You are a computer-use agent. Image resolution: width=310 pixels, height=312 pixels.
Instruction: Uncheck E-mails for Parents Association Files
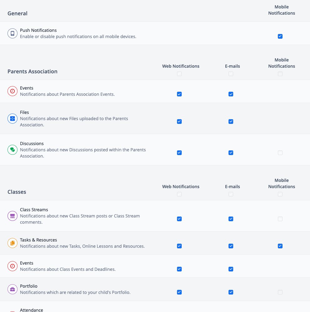coord(231,122)
